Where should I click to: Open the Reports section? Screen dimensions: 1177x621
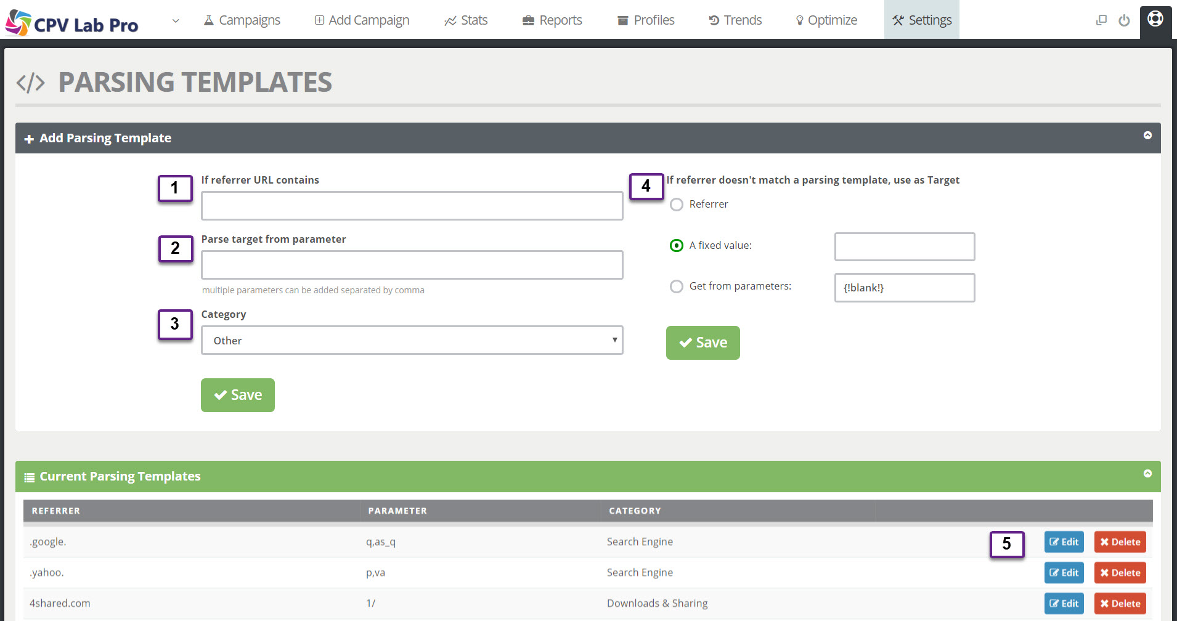click(552, 20)
